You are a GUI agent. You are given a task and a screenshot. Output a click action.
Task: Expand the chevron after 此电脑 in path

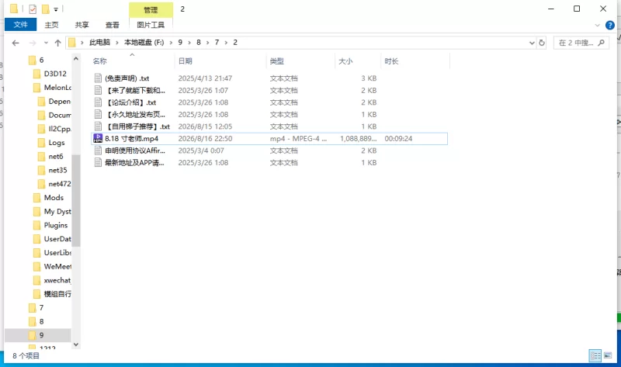tap(117, 43)
